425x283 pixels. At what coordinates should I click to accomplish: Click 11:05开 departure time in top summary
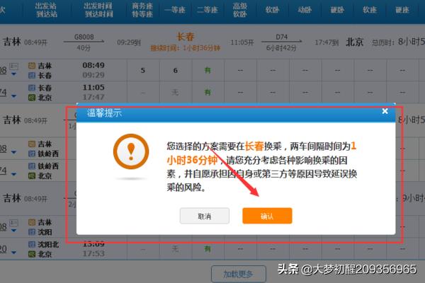242,42
